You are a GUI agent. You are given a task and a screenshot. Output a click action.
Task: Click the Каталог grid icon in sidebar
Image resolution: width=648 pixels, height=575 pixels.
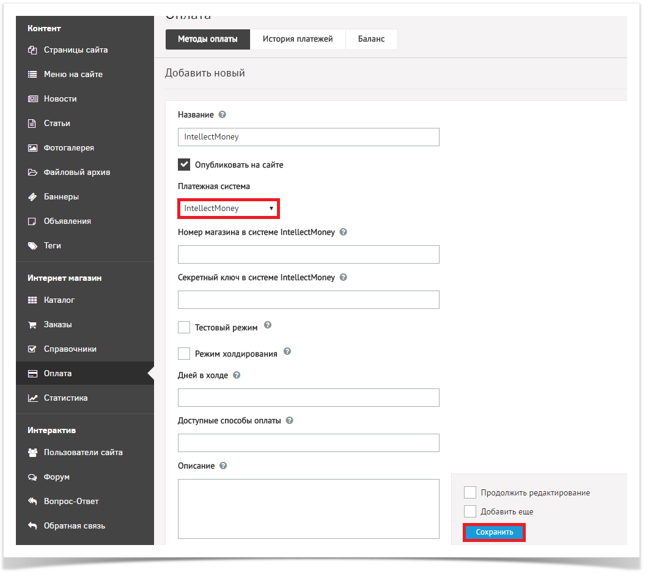[x=32, y=300]
